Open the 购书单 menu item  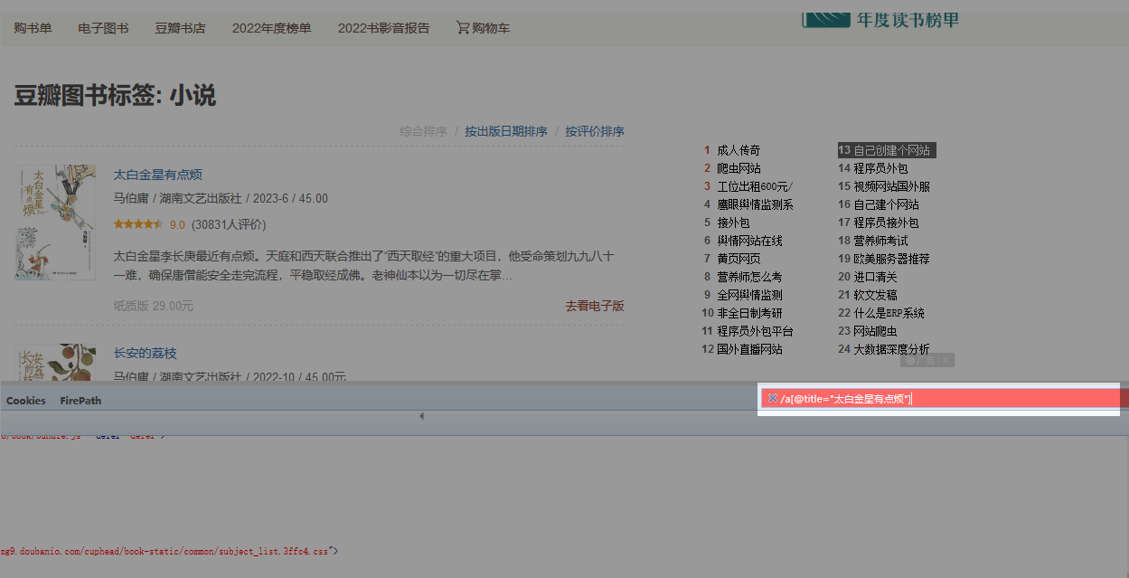[33, 28]
